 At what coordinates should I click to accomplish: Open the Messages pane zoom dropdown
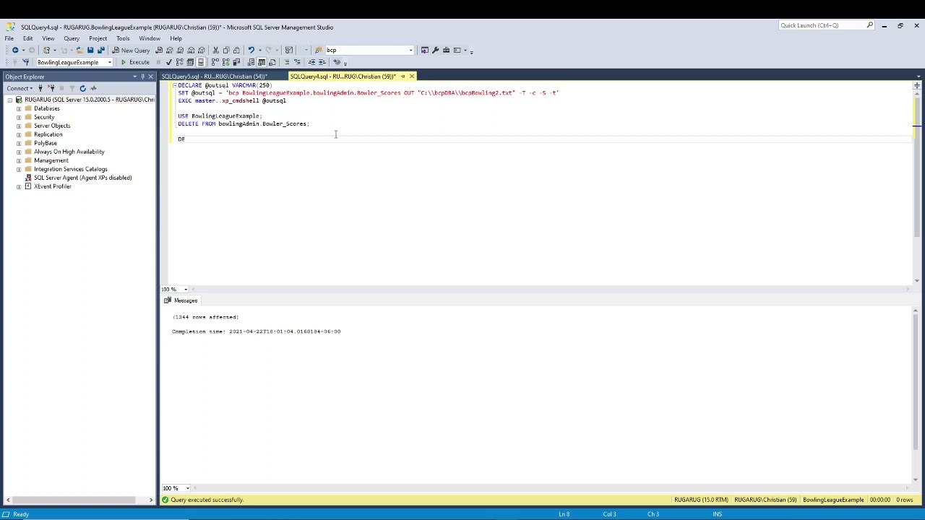point(186,488)
